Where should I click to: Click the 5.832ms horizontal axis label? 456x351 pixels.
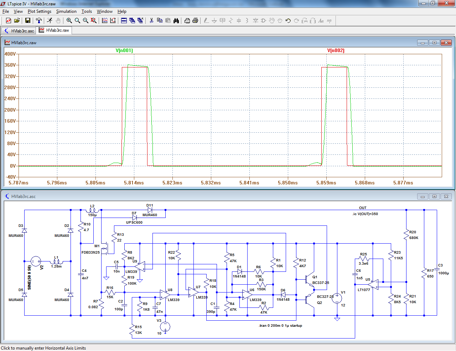pyautogui.click(x=211, y=183)
